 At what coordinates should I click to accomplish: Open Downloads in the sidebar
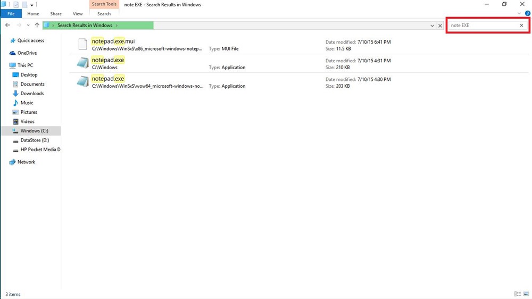click(x=32, y=93)
